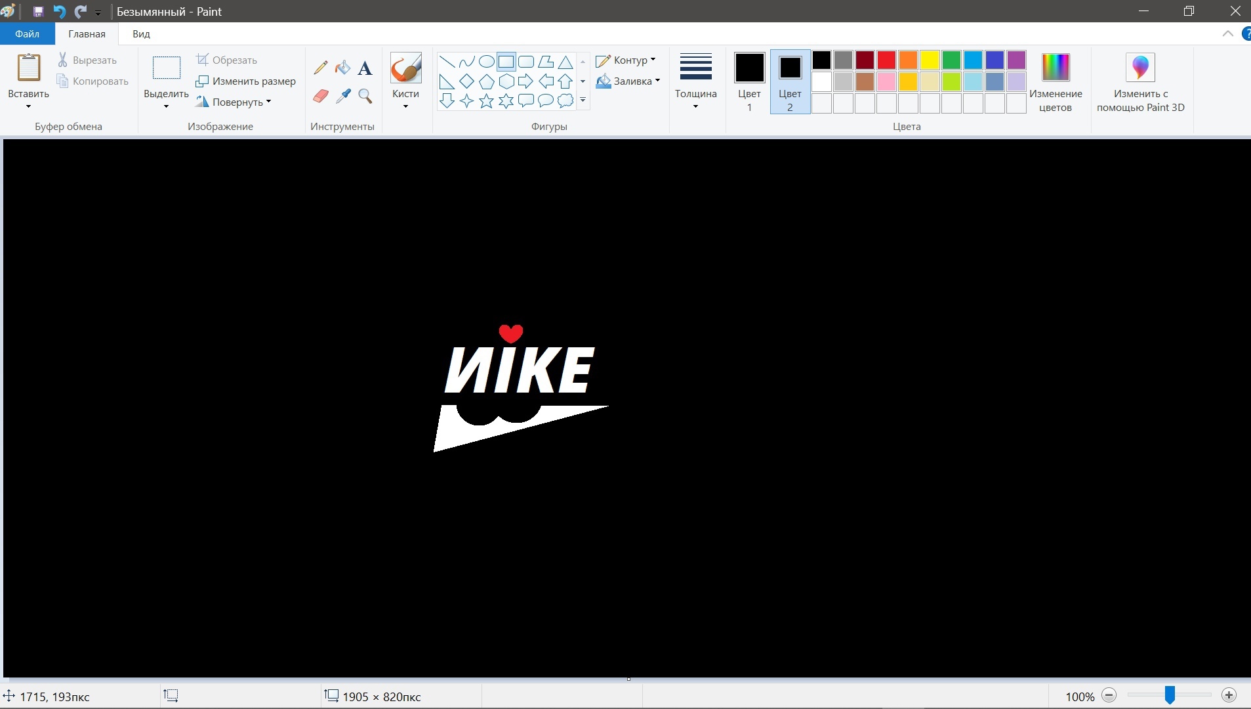
Task: Choose the Line shape
Action: [x=447, y=62]
